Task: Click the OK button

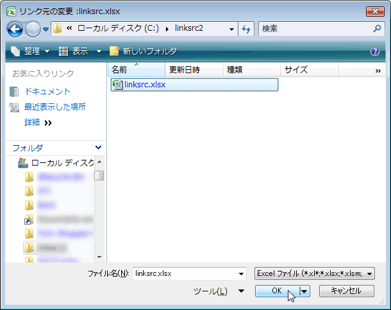Action: pos(276,291)
